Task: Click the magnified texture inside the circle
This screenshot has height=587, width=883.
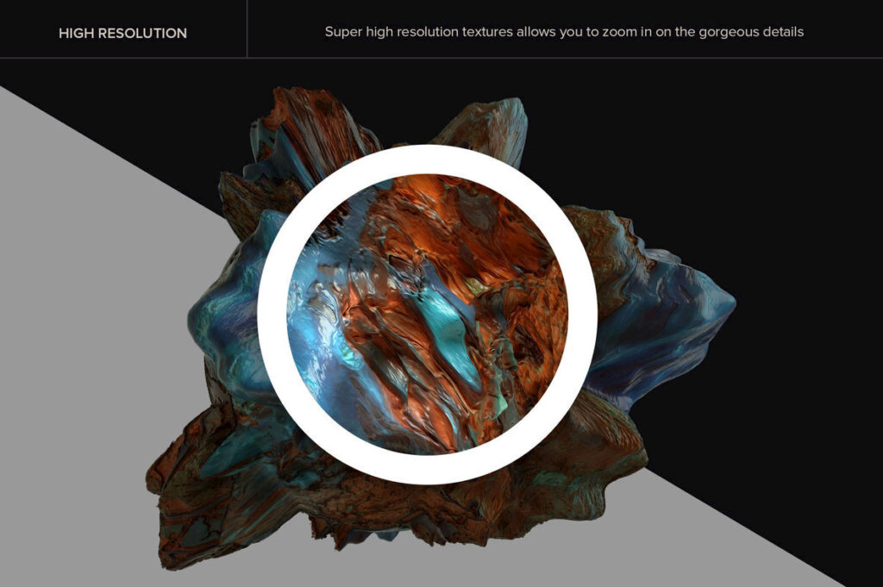Action: (428, 315)
